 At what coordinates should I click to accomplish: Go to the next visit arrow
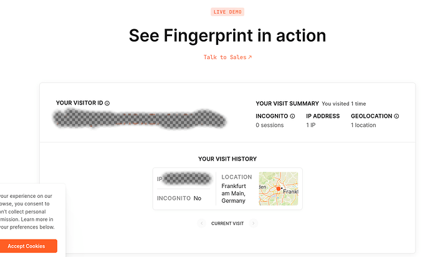tap(254, 223)
